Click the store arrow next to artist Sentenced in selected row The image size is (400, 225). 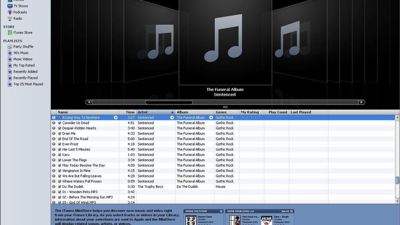pyautogui.click(x=172, y=117)
